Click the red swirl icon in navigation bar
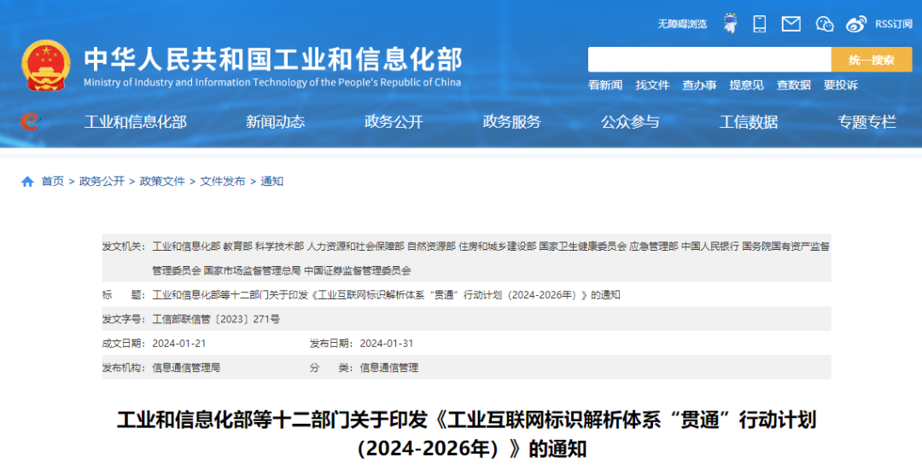Viewport: 922px width, 469px height. (29, 121)
